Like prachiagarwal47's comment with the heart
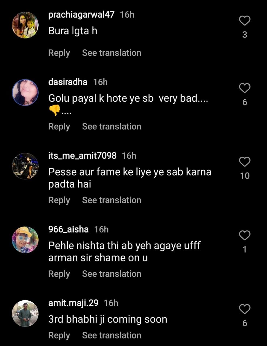The image size is (267, 346). (x=245, y=21)
